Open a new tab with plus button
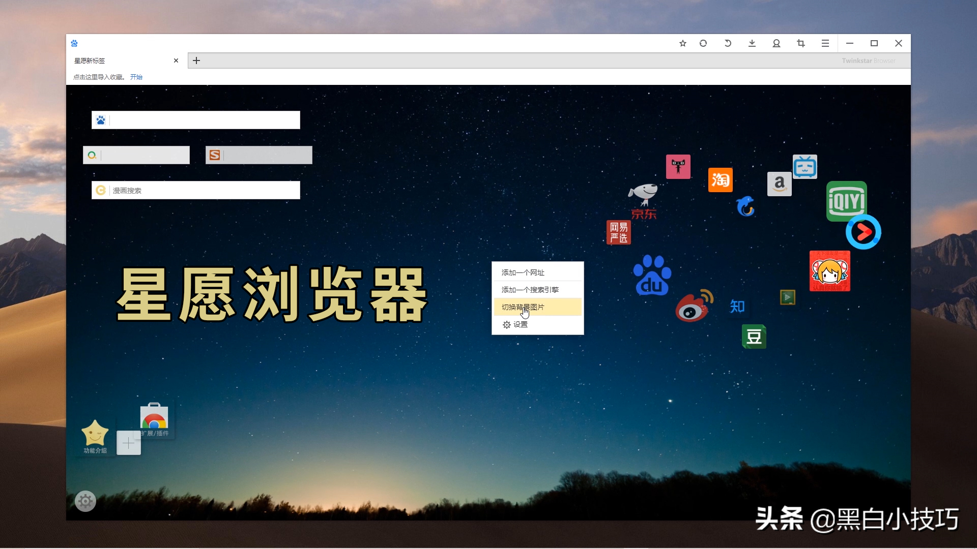Screen dimensions: 977x549 196,61
